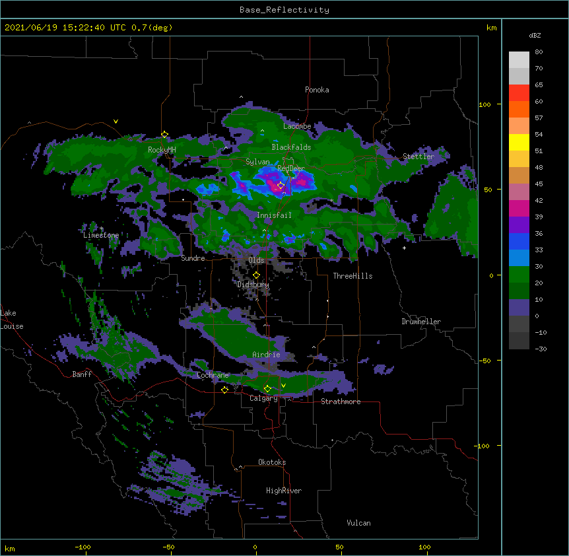Select the Calgary label
This screenshot has width=569, height=556.
[x=263, y=398]
